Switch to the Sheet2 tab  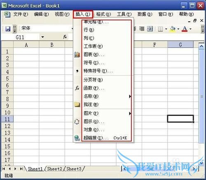coord(54,169)
